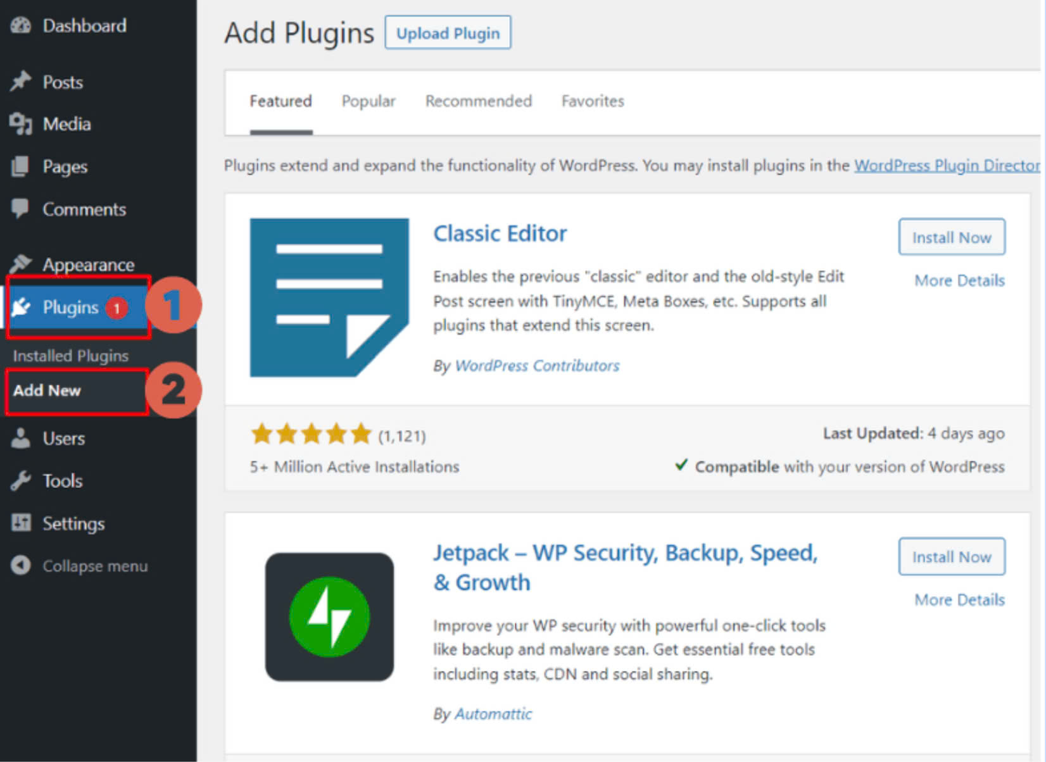Open the Users menu item
Image resolution: width=1046 pixels, height=762 pixels.
63,439
